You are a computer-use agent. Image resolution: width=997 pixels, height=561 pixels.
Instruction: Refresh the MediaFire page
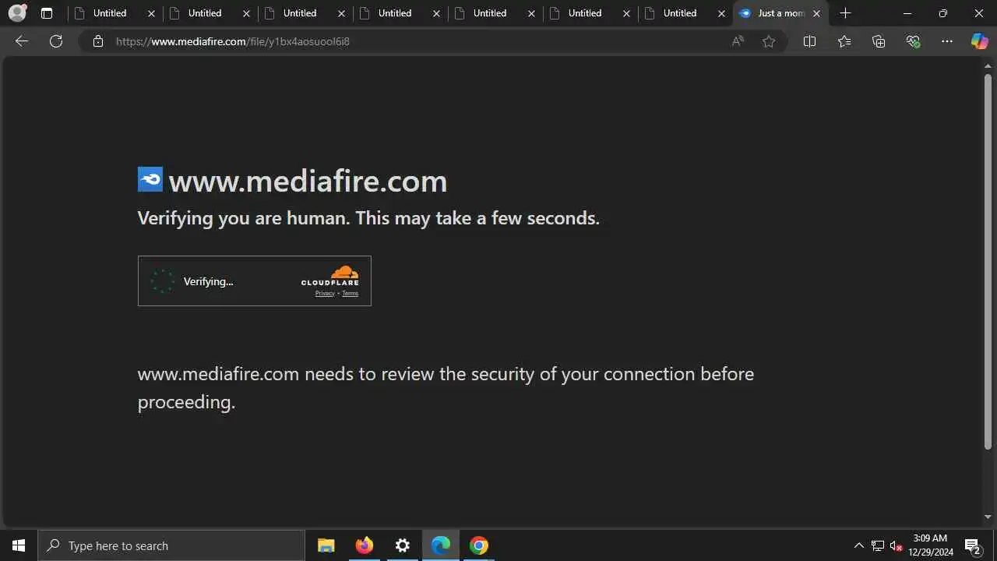tap(56, 41)
